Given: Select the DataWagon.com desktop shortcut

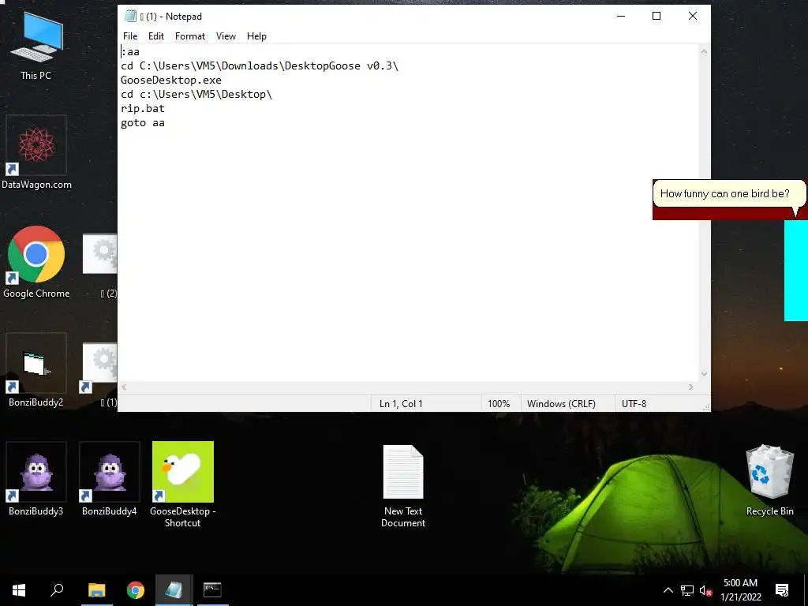Looking at the screenshot, I should point(36,152).
